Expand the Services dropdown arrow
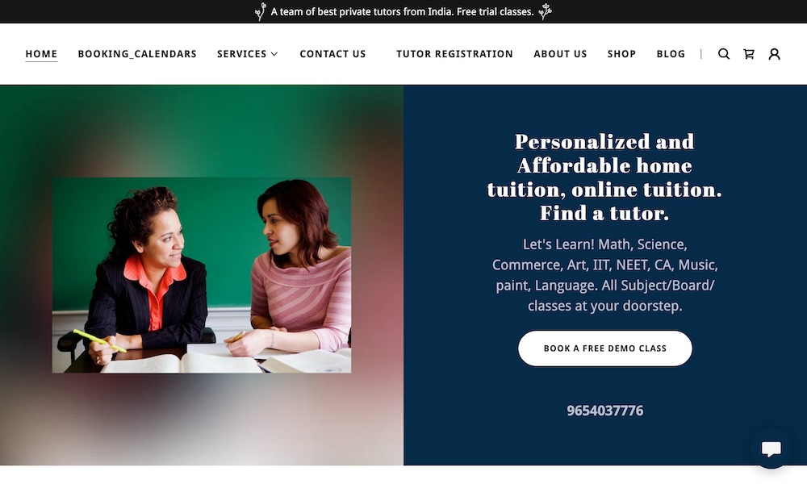This screenshot has height=484, width=807. (x=274, y=54)
